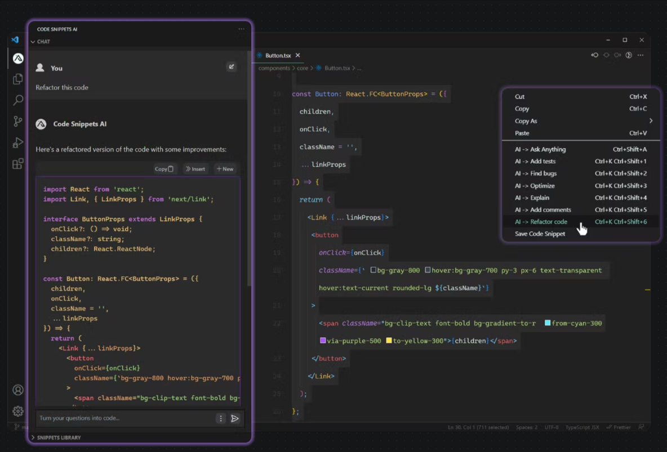Open Source Control in the activity bar

coord(17,121)
